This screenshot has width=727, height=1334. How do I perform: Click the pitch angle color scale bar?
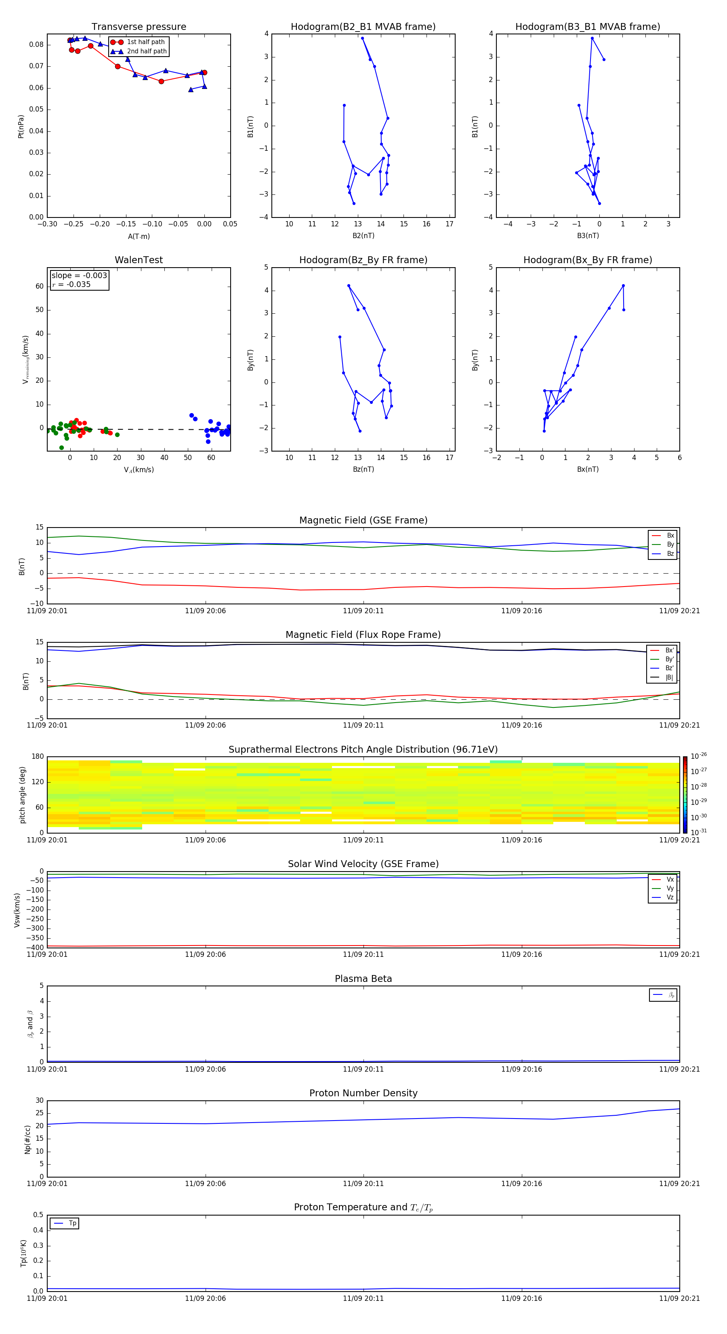pos(685,794)
